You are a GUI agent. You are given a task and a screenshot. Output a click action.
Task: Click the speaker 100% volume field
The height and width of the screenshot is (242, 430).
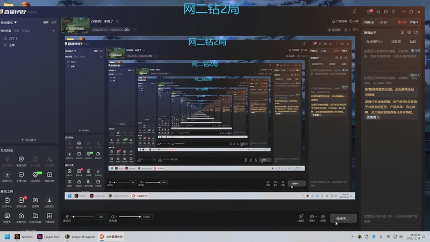point(147,217)
